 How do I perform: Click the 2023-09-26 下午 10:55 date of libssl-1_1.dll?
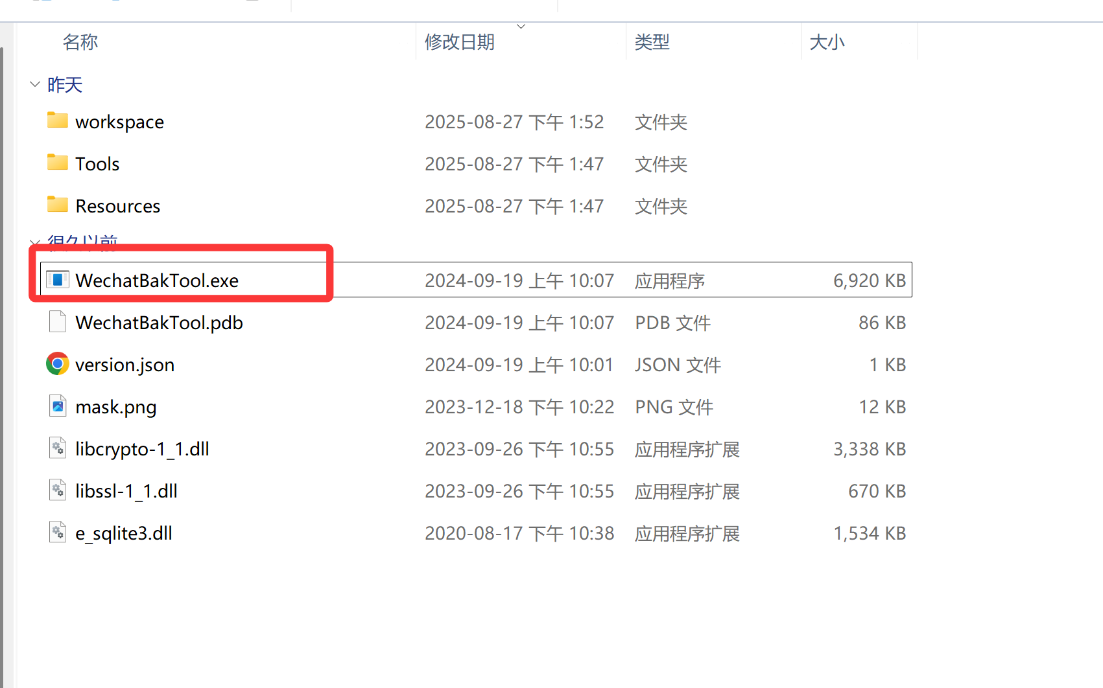[519, 491]
